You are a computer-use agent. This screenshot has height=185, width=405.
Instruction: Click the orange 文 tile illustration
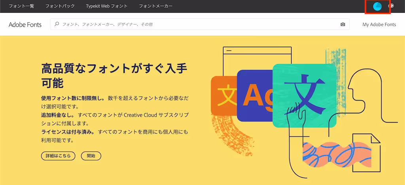tap(224, 96)
